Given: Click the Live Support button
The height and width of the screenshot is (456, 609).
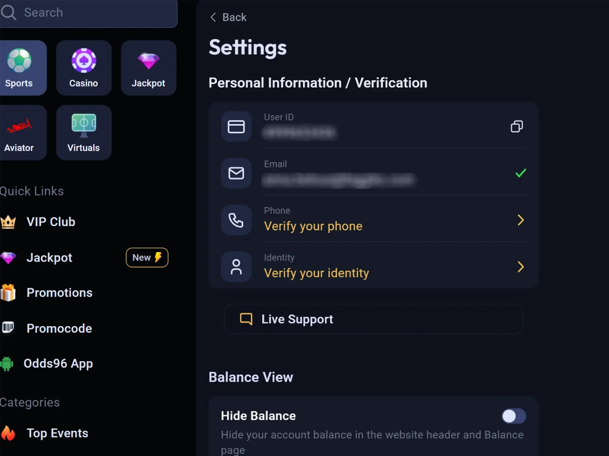Looking at the screenshot, I should 373,319.
